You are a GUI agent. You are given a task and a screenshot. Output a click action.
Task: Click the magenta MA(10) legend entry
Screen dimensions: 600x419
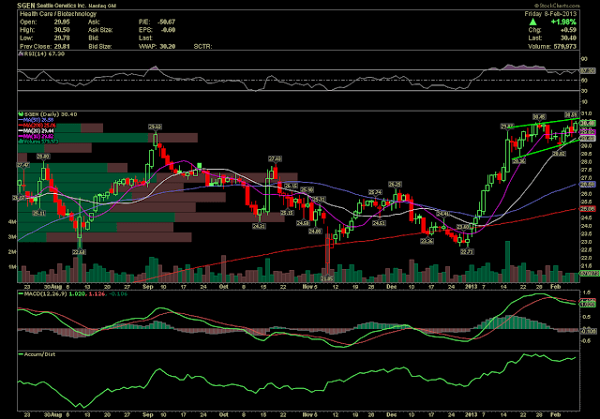37,136
